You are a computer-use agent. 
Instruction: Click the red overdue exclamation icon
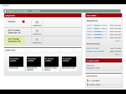pyautogui.click(x=23, y=21)
